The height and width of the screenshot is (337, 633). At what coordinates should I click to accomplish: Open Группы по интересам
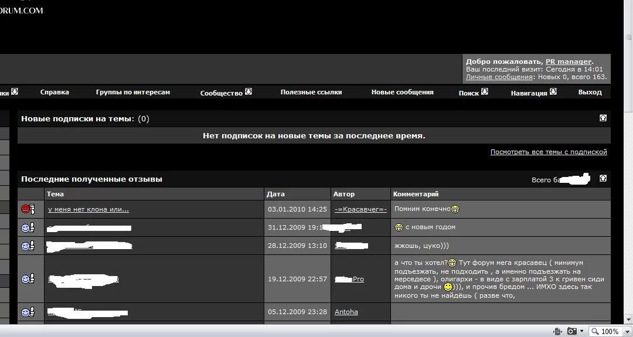coord(133,92)
